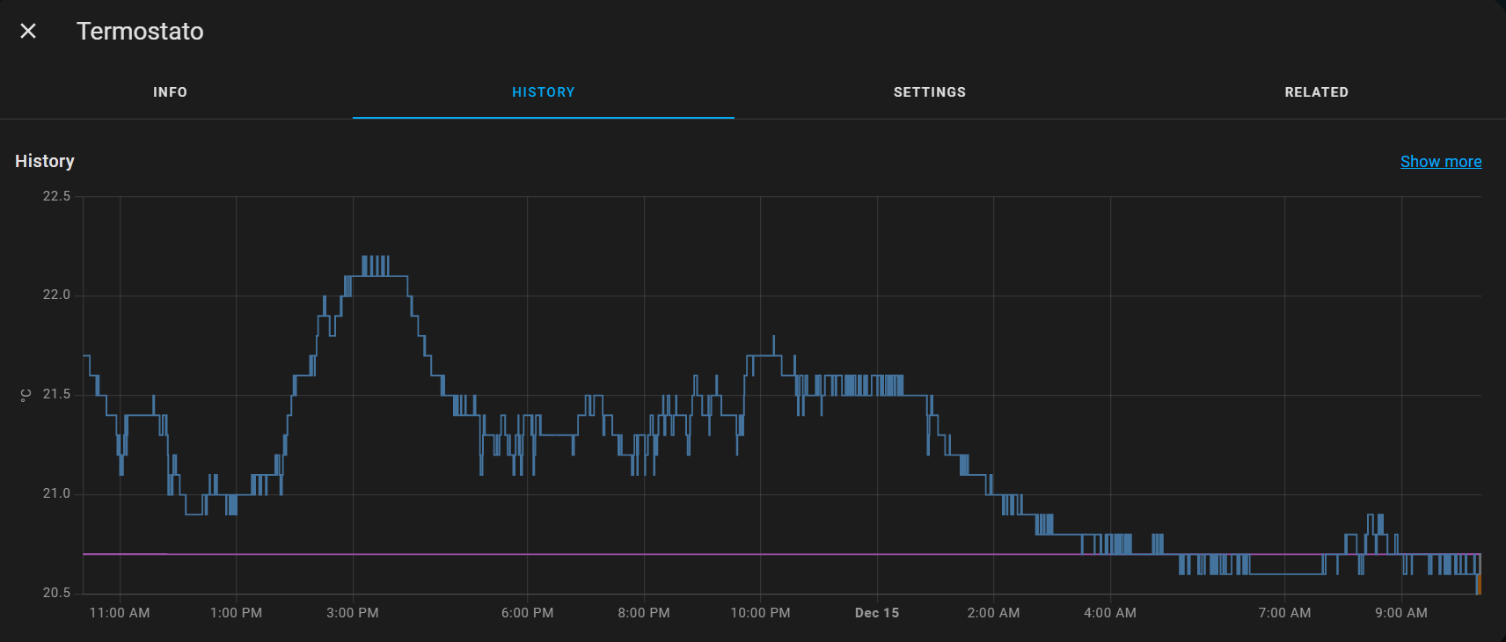1506x642 pixels.
Task: Click the °C unit axis label
Action: [26, 395]
